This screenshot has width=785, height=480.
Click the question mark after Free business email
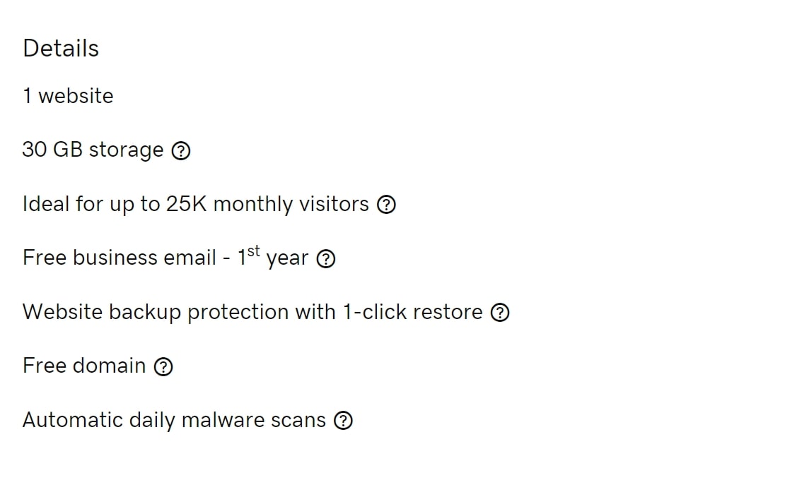[326, 259]
